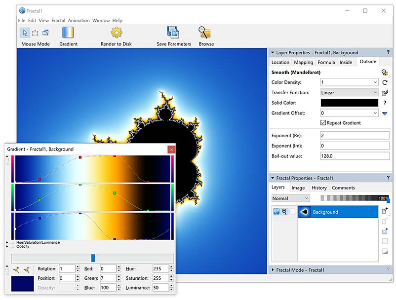The width and height of the screenshot is (396, 300).
Task: Click gradient position slider handle
Action: tap(93, 258)
